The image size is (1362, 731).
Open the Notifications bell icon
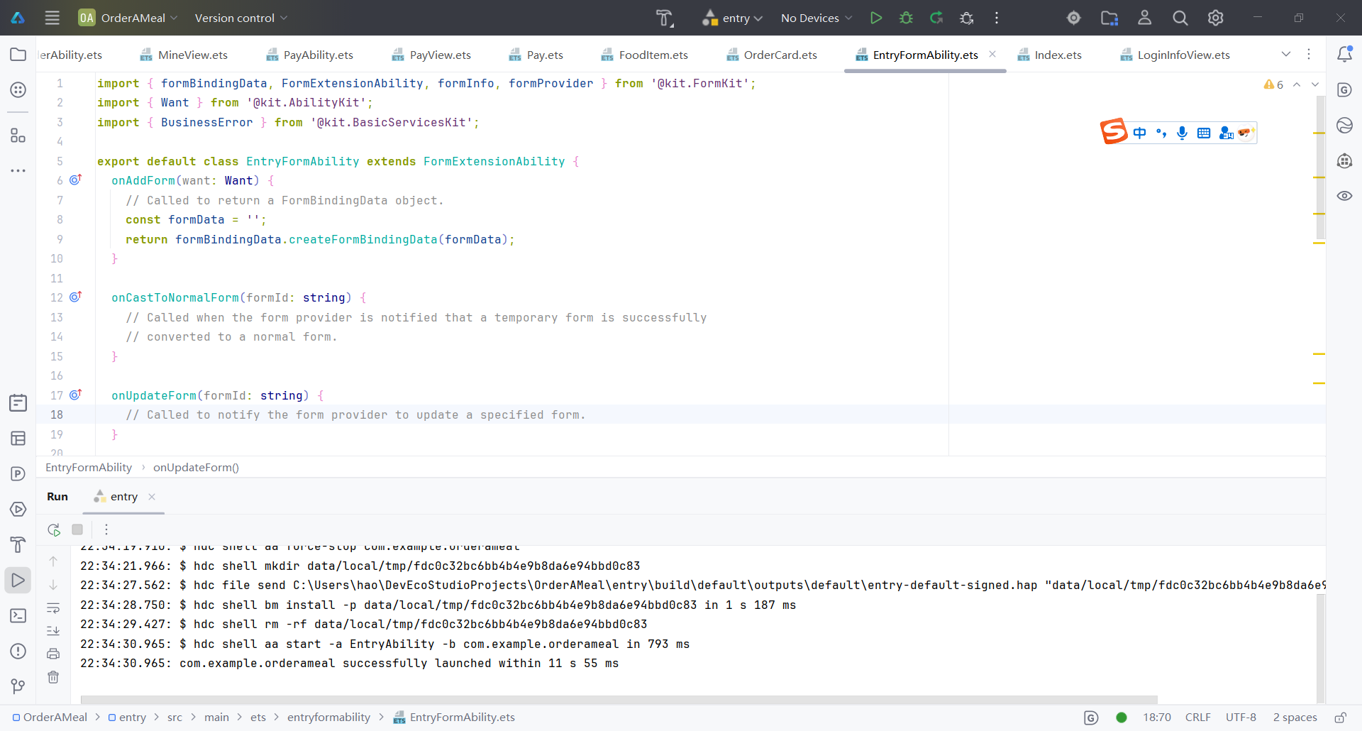click(x=1344, y=54)
